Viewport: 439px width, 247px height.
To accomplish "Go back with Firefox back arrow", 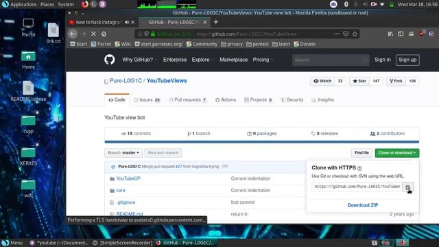I will (x=73, y=34).
